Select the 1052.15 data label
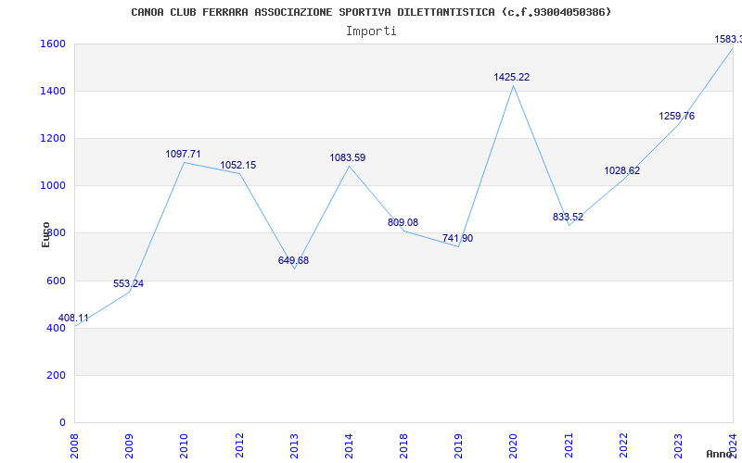 point(238,166)
